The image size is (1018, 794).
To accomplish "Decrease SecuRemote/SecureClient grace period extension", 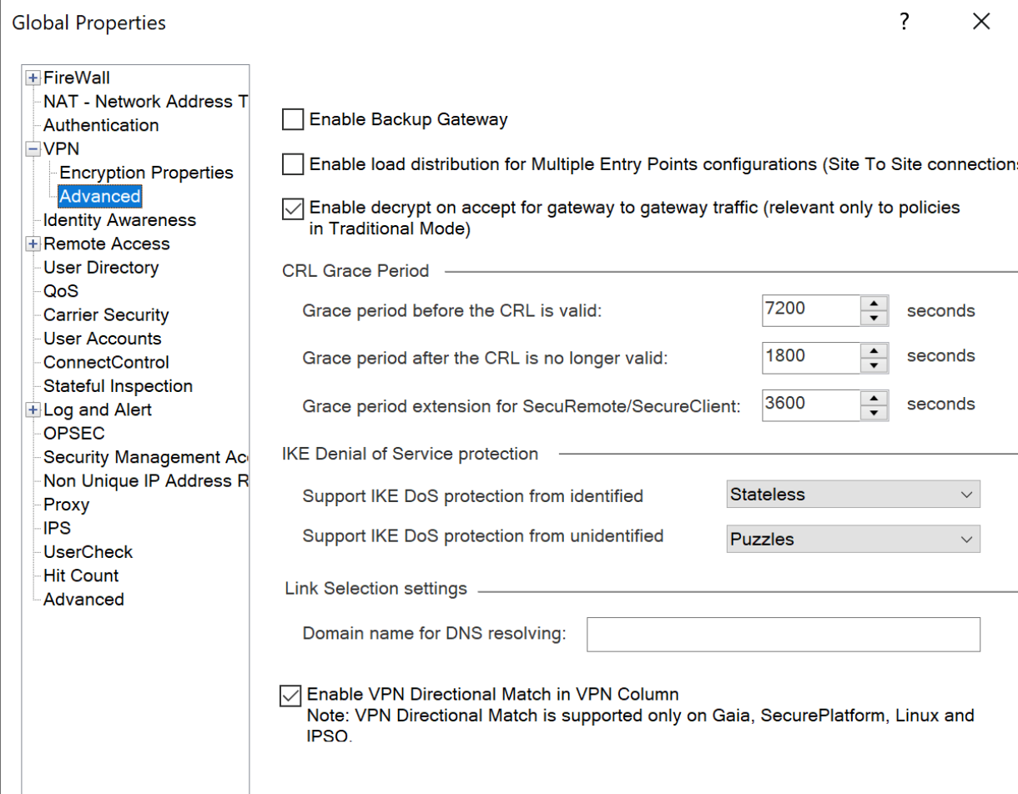I will [x=873, y=412].
